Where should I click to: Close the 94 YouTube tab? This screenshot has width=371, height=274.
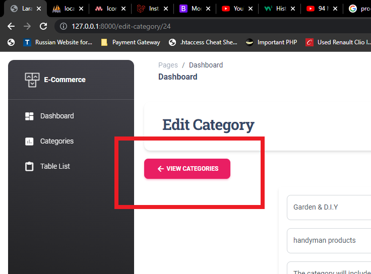coord(335,9)
